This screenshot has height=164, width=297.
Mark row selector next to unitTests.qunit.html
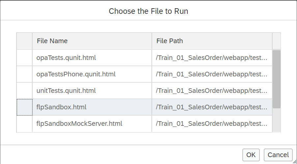(x=24, y=91)
